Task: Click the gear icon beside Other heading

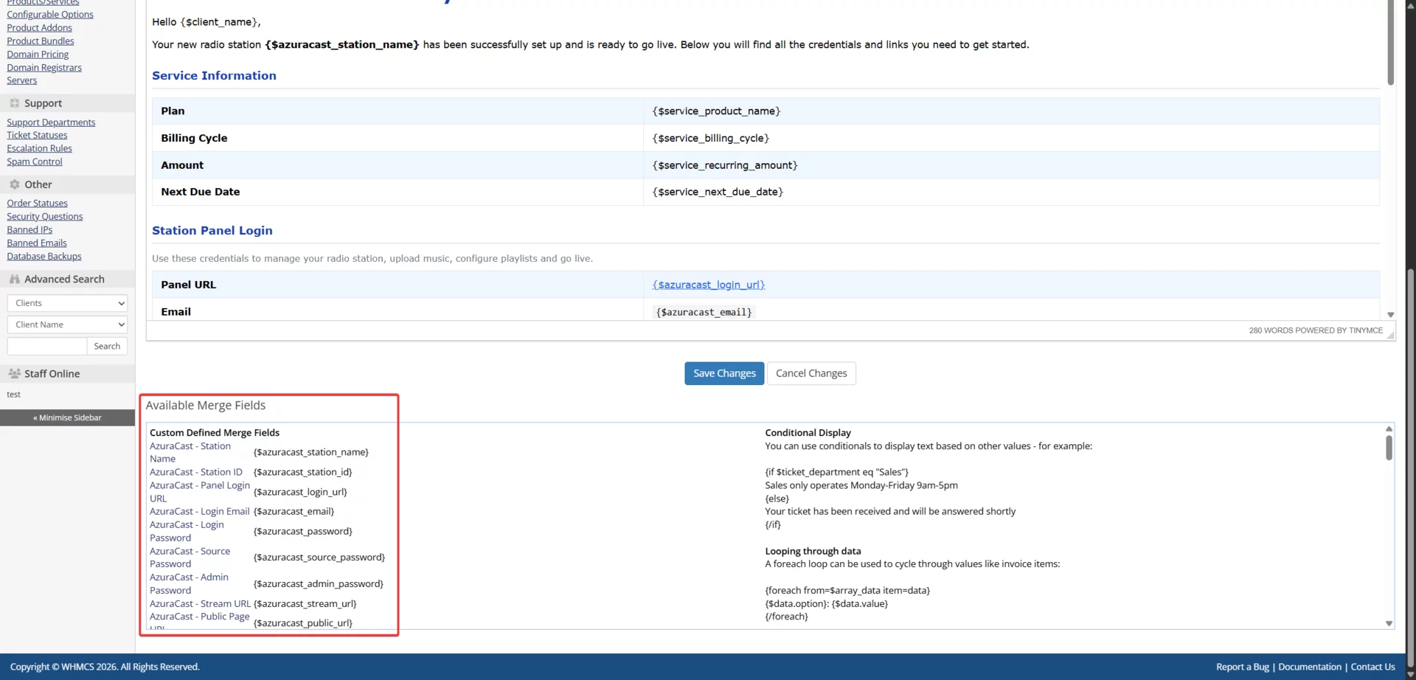Action: coord(14,184)
